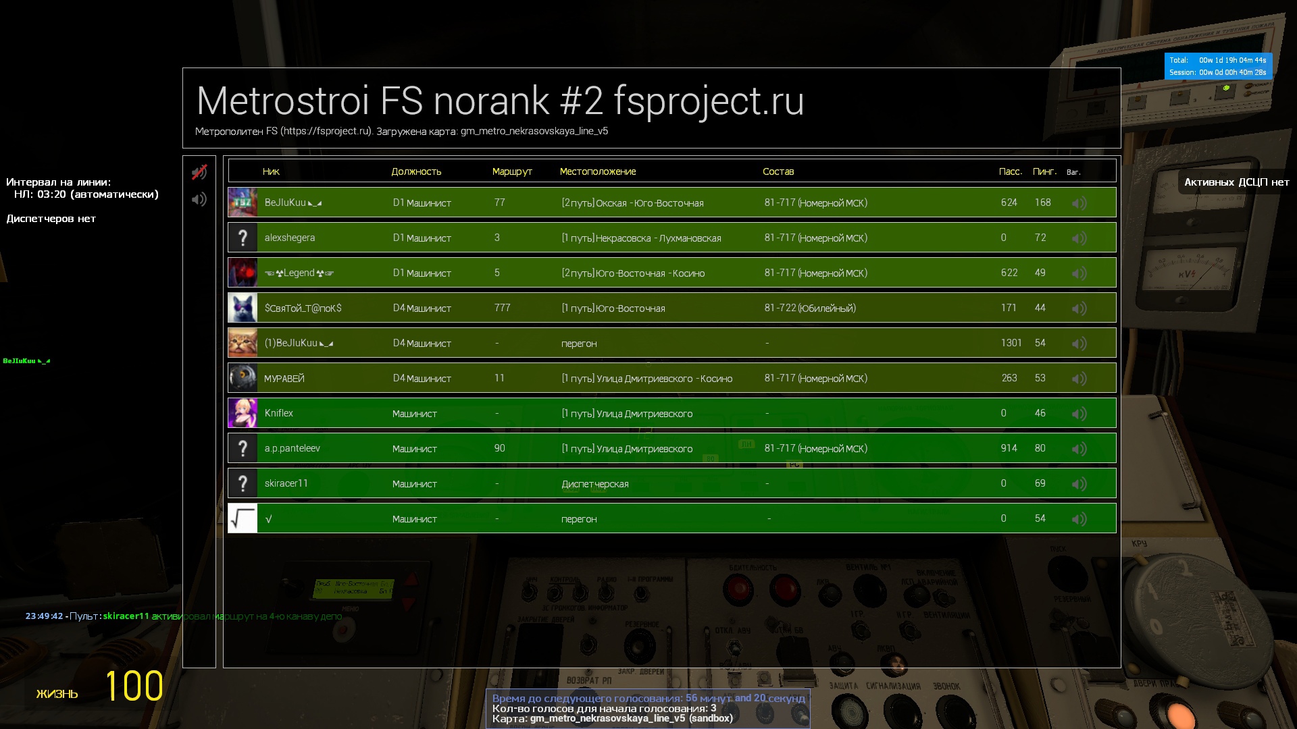This screenshot has width=1297, height=729.
Task: Click the server title Metrostroi FS norank
Action: 500,101
